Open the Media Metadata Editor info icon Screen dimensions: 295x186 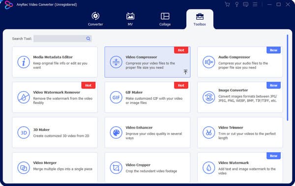[x=24, y=62]
